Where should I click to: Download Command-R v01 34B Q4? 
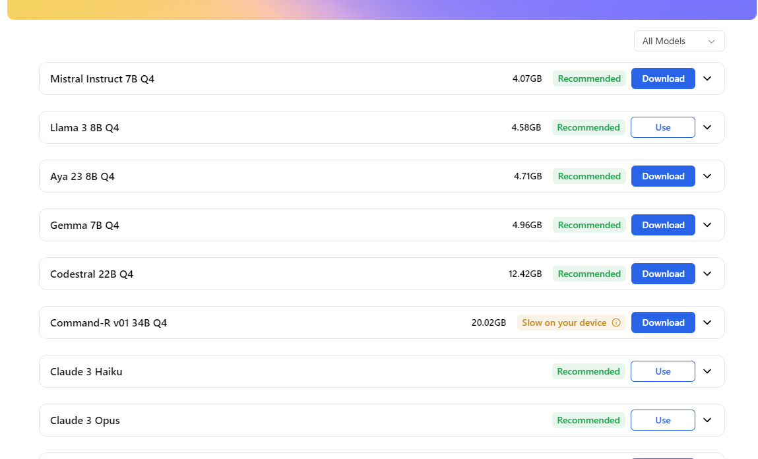pyautogui.click(x=663, y=322)
